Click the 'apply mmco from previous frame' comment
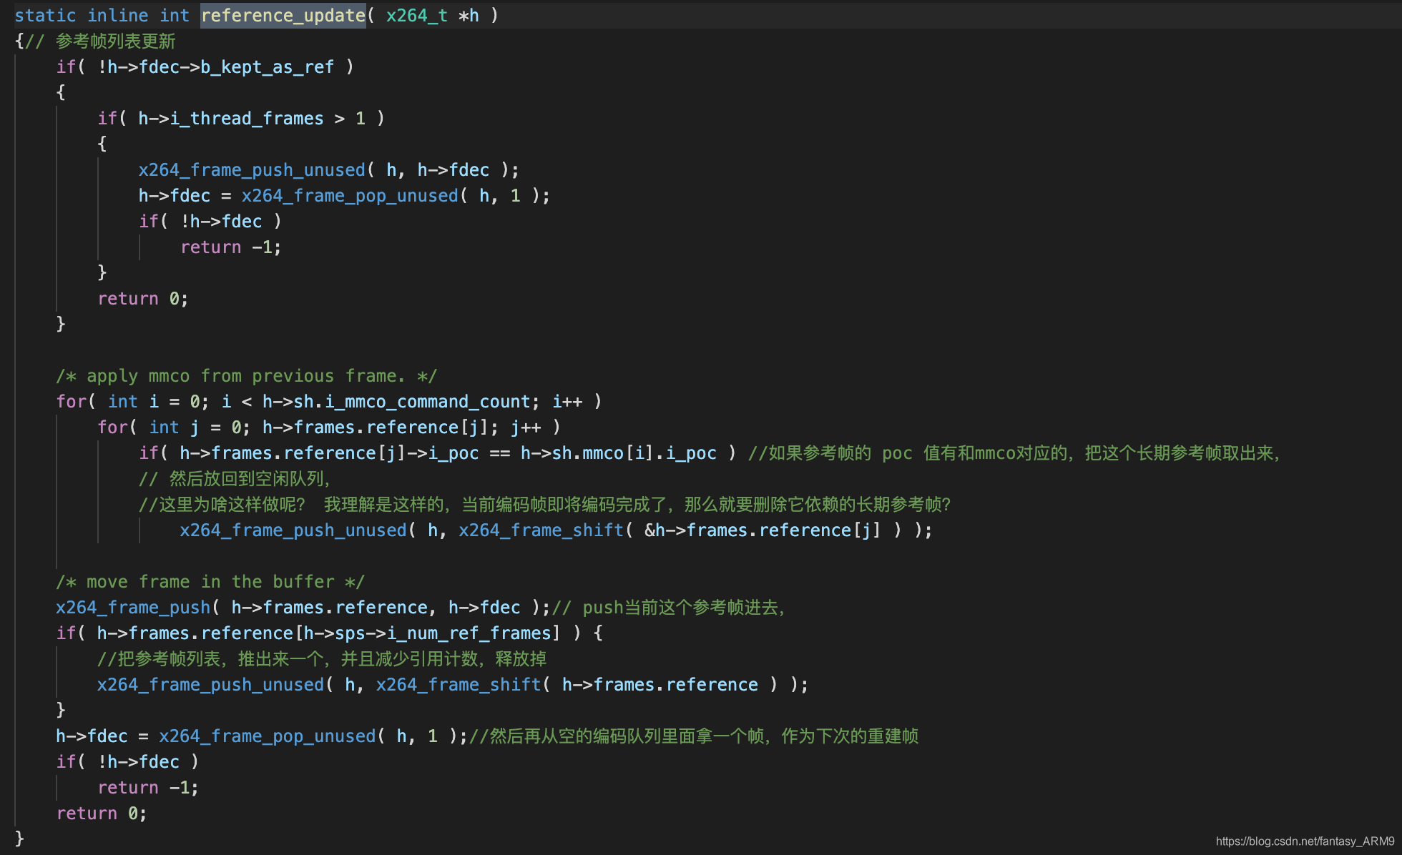The width and height of the screenshot is (1402, 855). (x=246, y=375)
